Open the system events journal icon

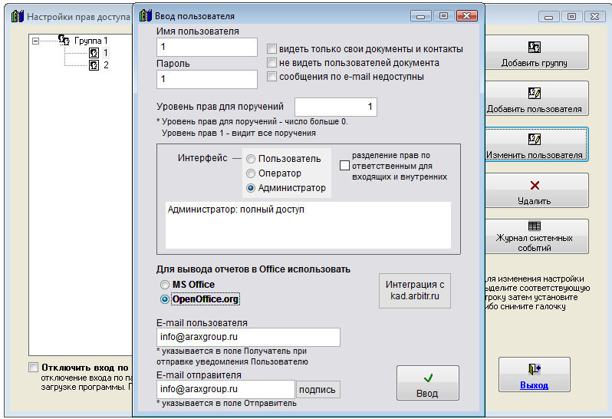pyautogui.click(x=535, y=226)
